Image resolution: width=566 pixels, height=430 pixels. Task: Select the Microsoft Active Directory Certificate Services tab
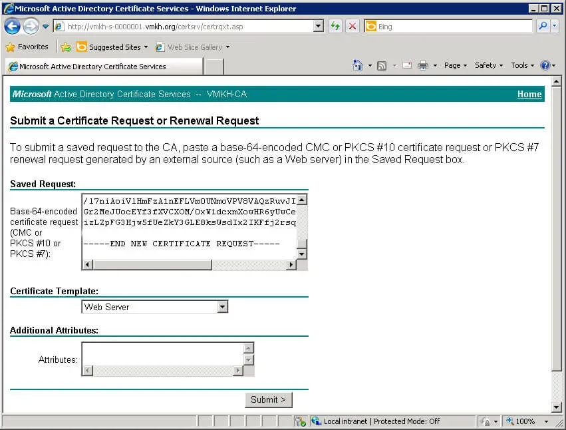point(104,67)
